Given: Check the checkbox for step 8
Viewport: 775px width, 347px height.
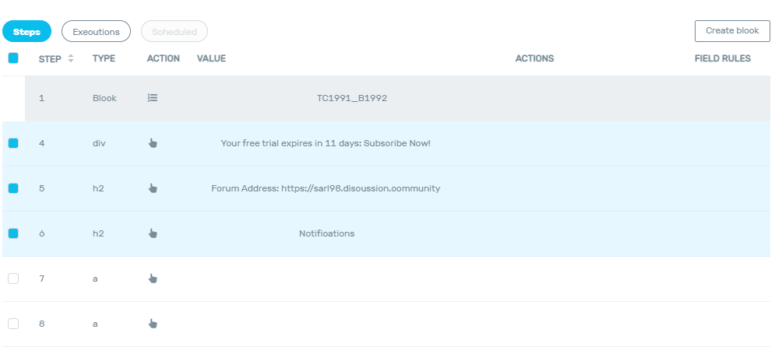Looking at the screenshot, I should point(13,324).
